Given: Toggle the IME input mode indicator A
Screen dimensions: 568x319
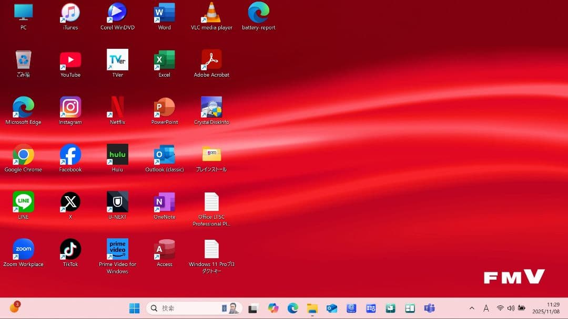Looking at the screenshot, I should (x=486, y=308).
